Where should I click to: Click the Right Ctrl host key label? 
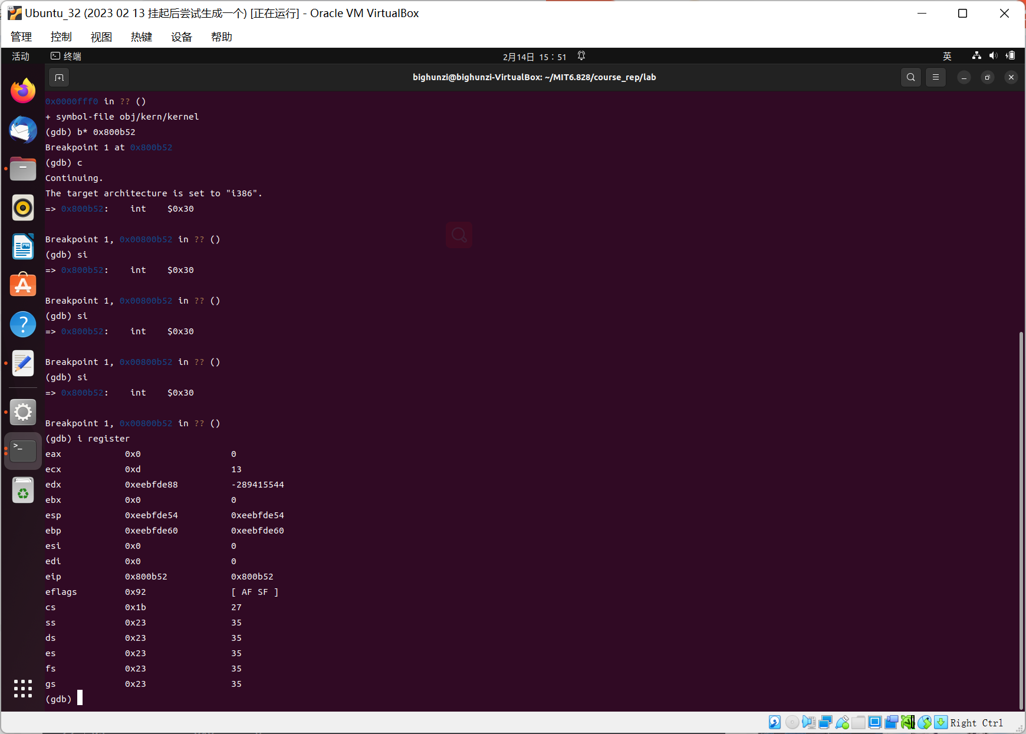click(x=976, y=723)
